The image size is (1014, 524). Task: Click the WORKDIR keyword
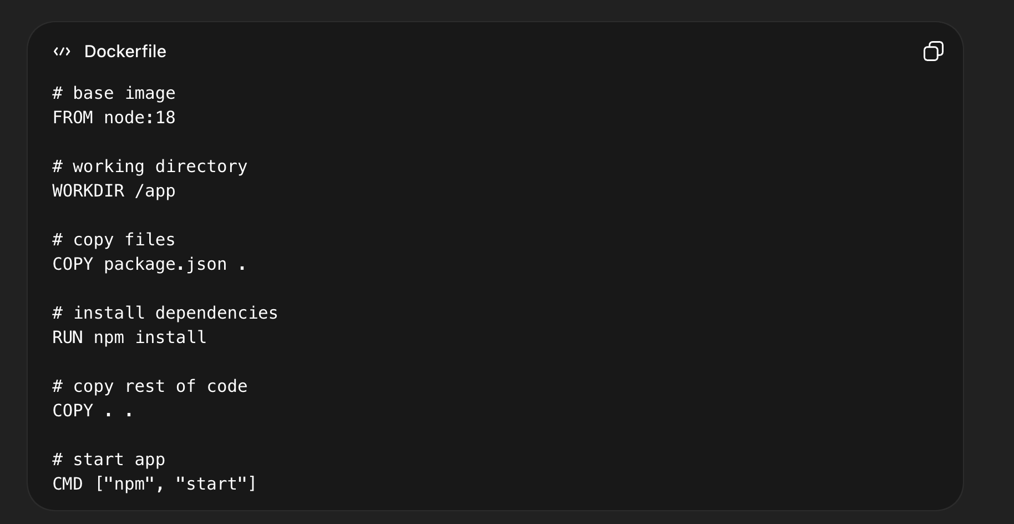(88, 191)
